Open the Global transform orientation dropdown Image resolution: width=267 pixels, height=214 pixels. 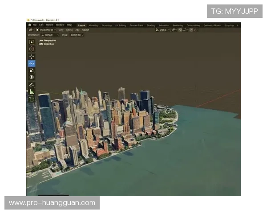[x=163, y=30]
